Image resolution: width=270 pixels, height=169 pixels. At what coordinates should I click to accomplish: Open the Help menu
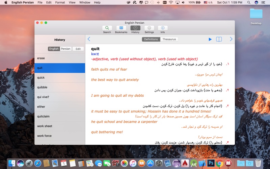[97, 2]
